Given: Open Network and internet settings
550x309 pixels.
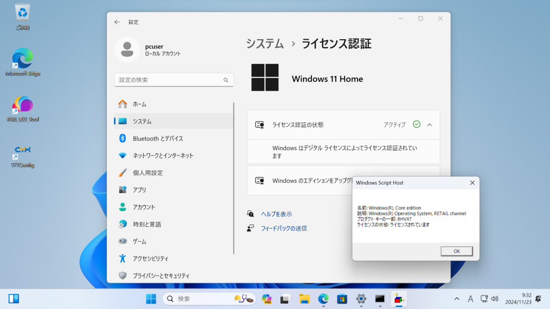Looking at the screenshot, I should coord(173,156).
